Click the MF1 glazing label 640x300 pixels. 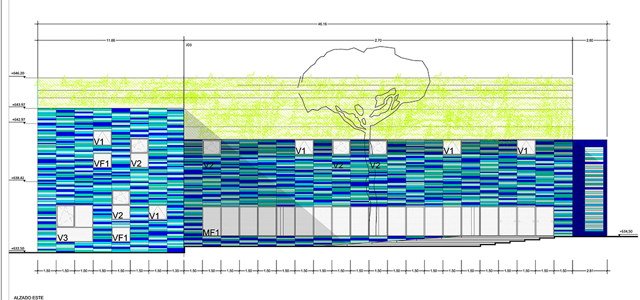(211, 233)
